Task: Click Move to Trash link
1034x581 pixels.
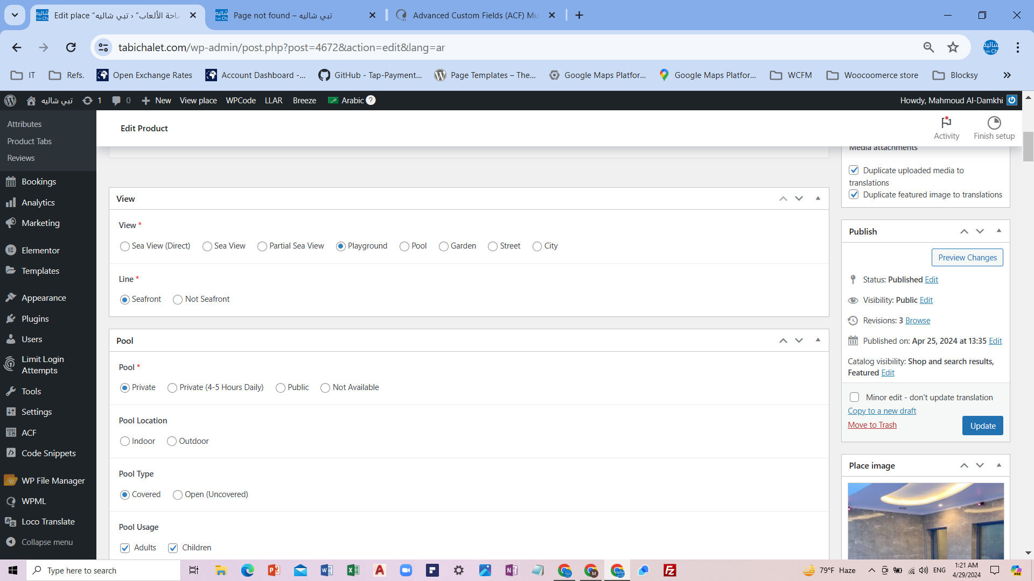Action: coord(872,425)
